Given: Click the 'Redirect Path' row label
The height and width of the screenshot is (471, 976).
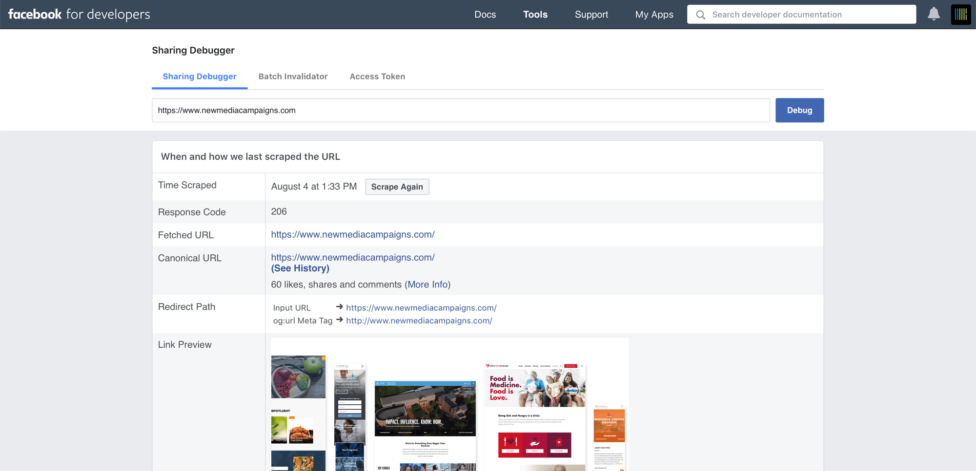Looking at the screenshot, I should (186, 307).
